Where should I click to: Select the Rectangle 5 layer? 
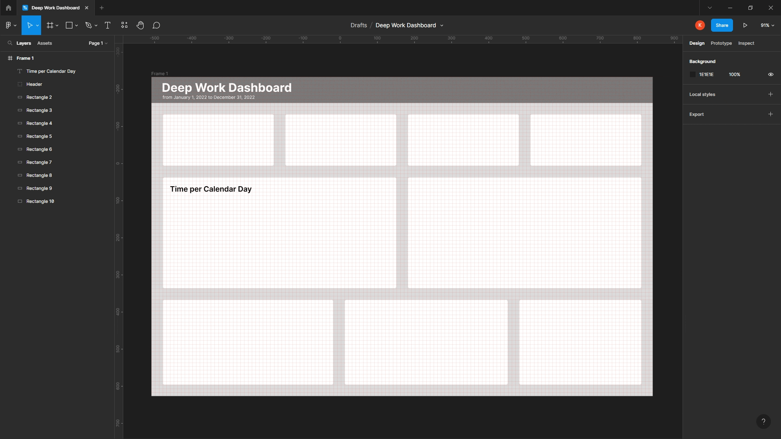tap(57, 136)
